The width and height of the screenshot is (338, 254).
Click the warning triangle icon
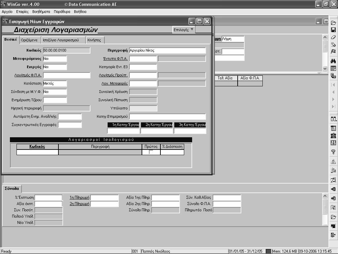click(333, 161)
